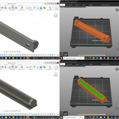119x119 pixels.
Task: Select Move tool in Fusion window showing rounded tube
Action: tap(6, 67)
